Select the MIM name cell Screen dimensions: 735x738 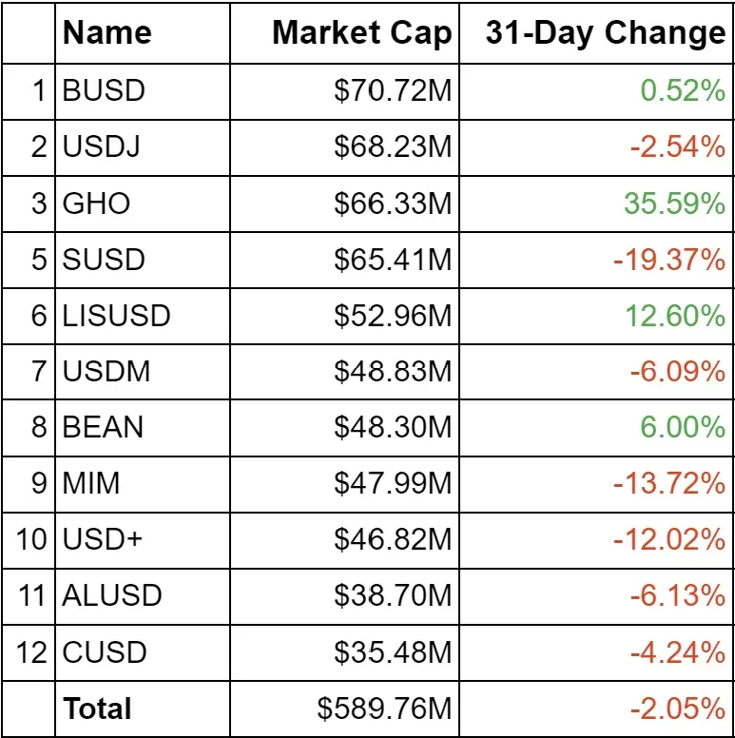91,484
